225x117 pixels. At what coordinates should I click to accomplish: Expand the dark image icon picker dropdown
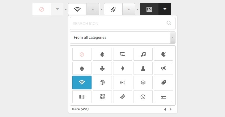click(165, 9)
